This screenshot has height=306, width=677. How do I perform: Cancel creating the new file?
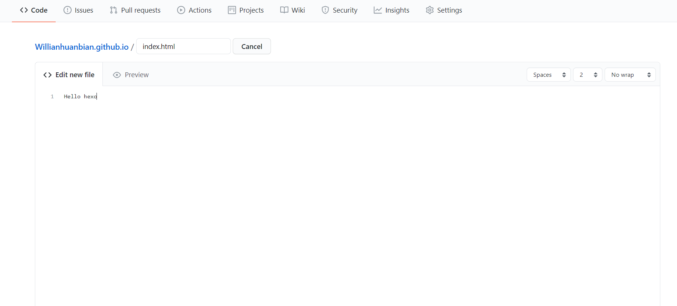coord(252,46)
